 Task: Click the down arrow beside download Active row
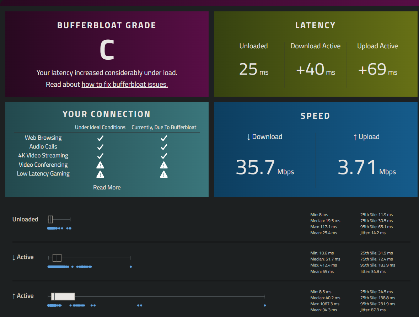coord(14,257)
